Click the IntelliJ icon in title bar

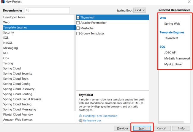(3, 1)
